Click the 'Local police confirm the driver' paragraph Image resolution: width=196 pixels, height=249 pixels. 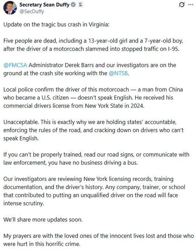point(93,98)
